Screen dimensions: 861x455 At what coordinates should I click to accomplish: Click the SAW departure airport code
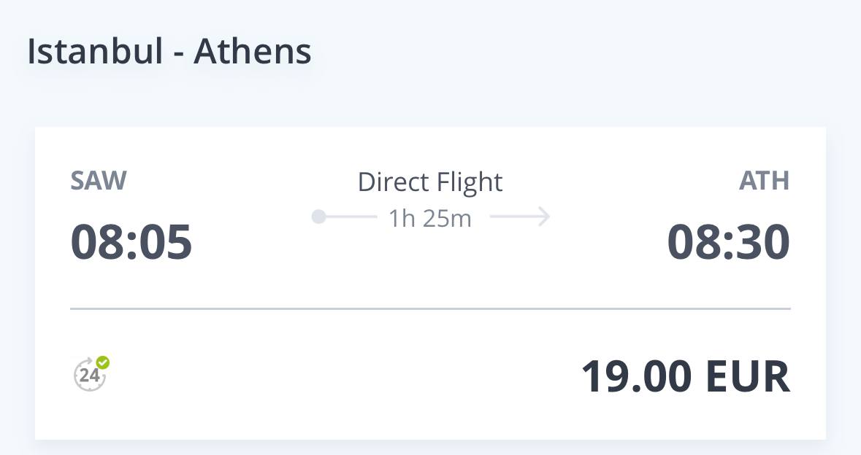click(x=99, y=181)
